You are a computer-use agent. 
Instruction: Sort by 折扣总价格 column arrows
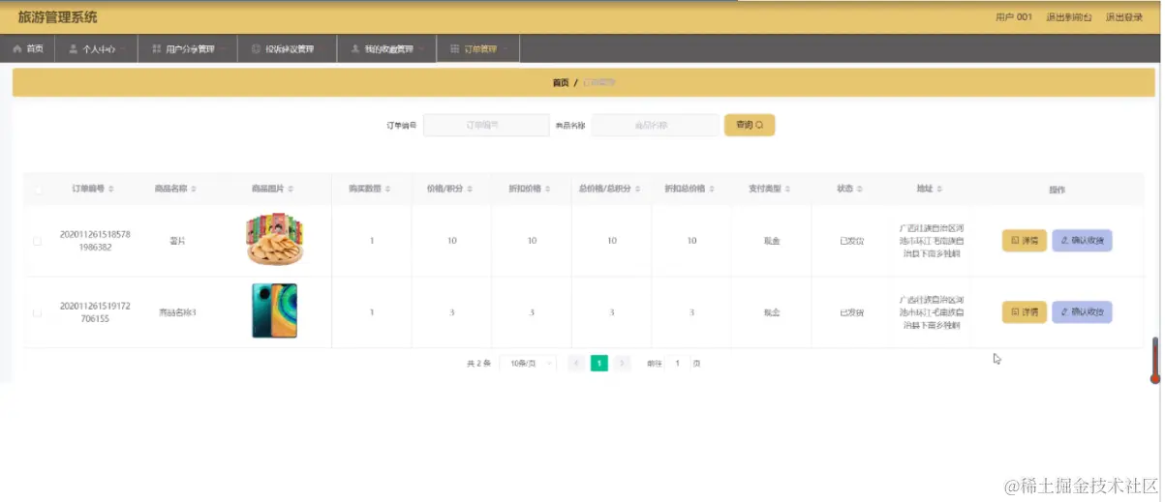pyautogui.click(x=713, y=189)
